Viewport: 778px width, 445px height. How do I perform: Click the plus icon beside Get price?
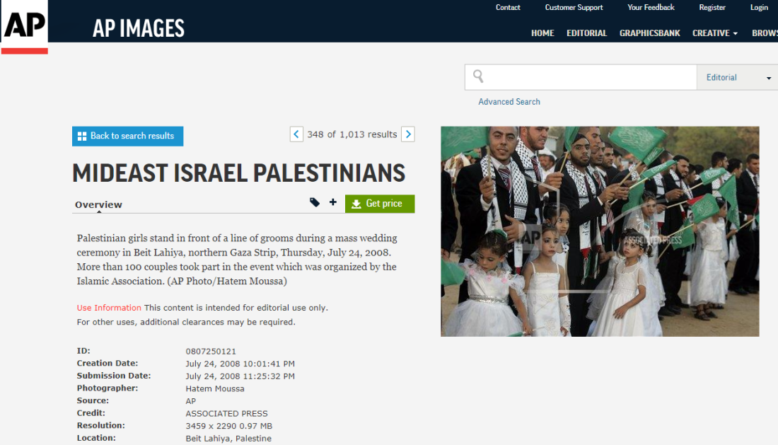pyautogui.click(x=333, y=202)
